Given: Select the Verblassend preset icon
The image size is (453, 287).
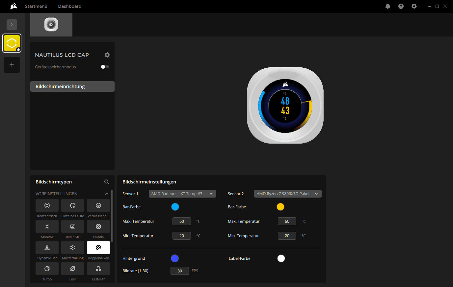Looking at the screenshot, I should 98,205.
